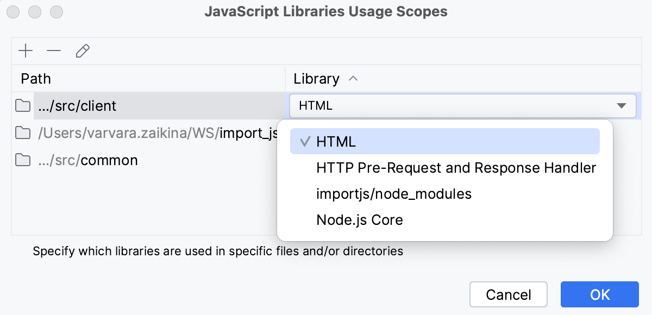Viewport: 652px width, 315px height.
Task: Click the folder icon beside .../src/client
Action: pyautogui.click(x=22, y=106)
